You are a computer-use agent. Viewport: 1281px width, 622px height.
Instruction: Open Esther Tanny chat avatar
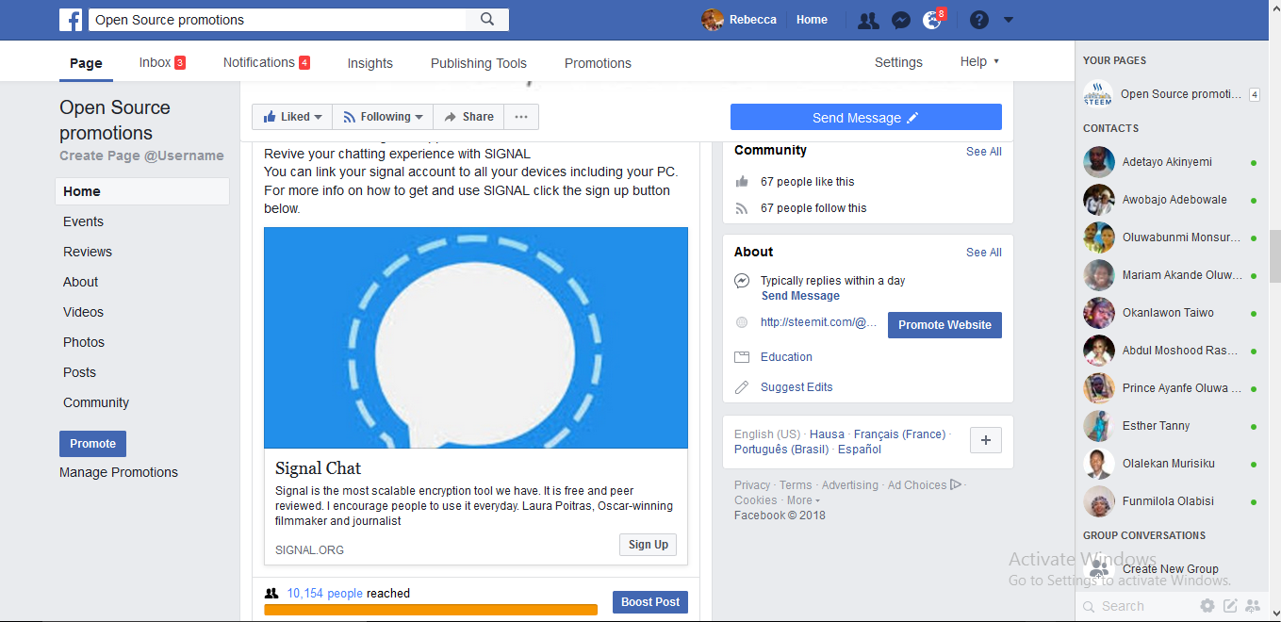click(x=1099, y=426)
